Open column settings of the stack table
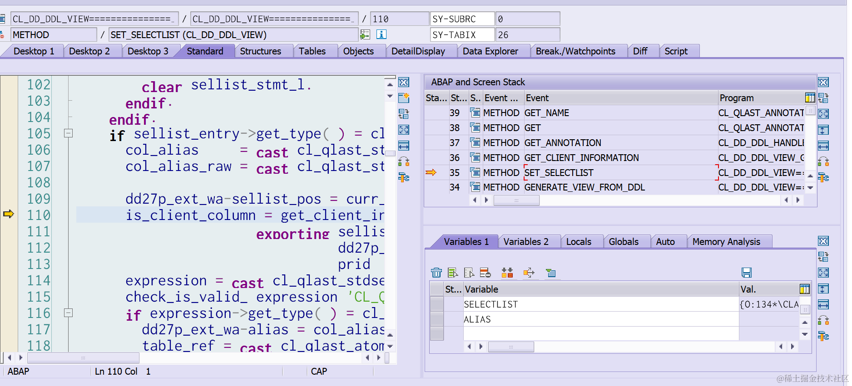Image resolution: width=852 pixels, height=386 pixels. (x=810, y=98)
